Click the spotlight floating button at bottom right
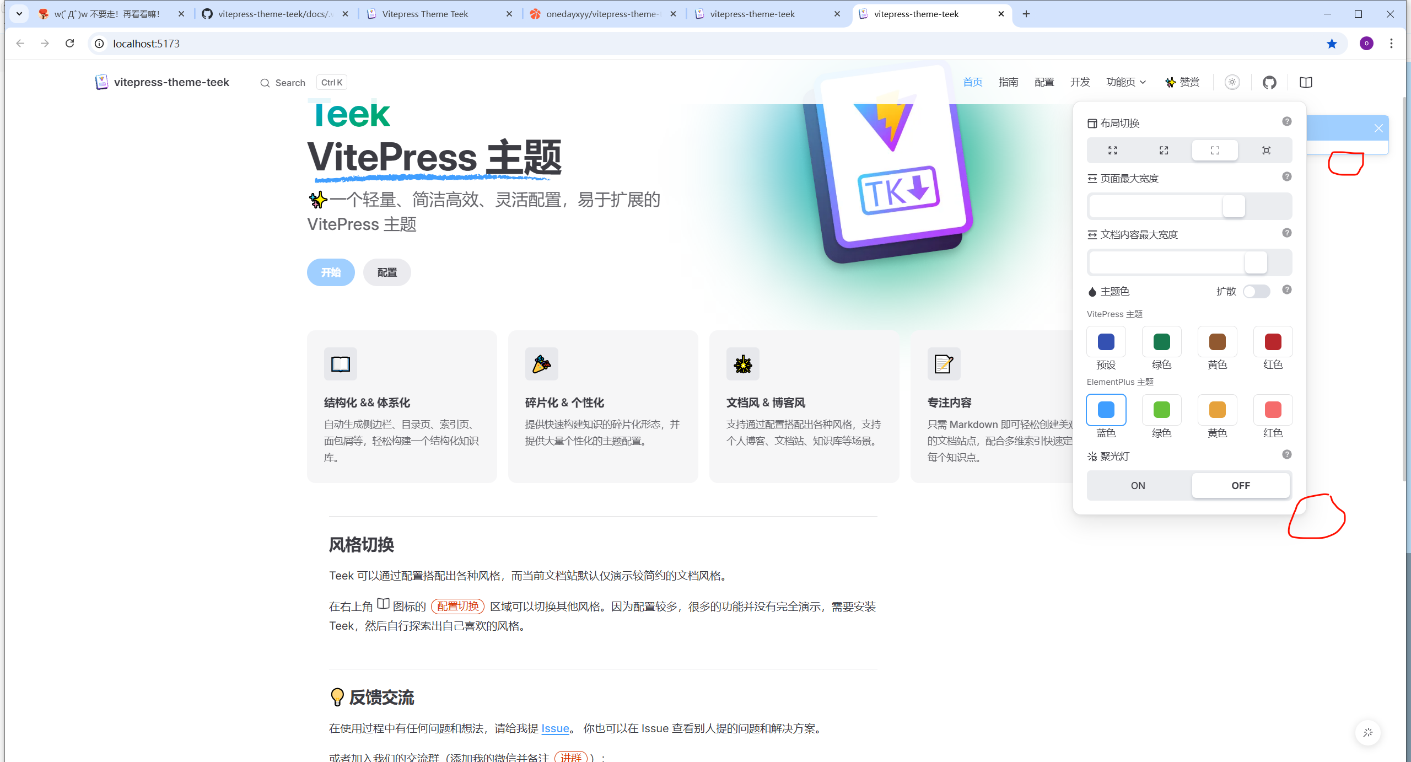 coord(1367,733)
